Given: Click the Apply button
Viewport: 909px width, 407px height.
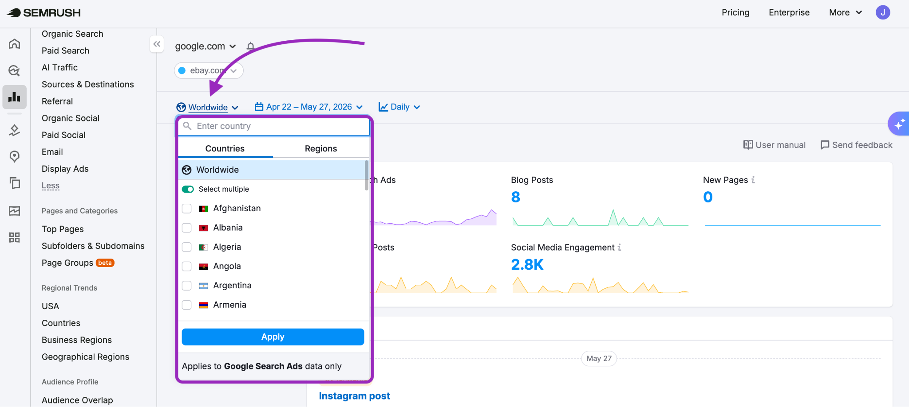Looking at the screenshot, I should pyautogui.click(x=273, y=337).
